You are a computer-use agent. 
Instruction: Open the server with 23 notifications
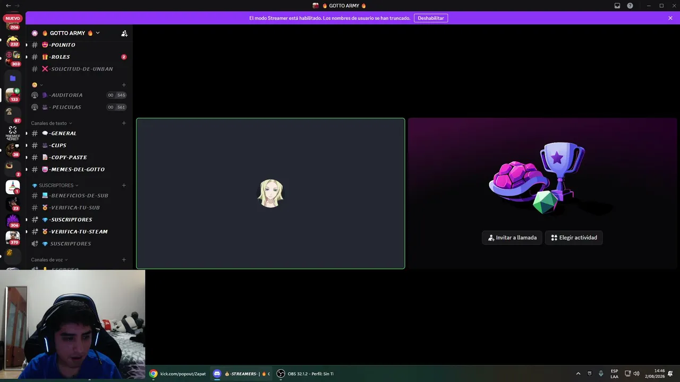[13, 204]
